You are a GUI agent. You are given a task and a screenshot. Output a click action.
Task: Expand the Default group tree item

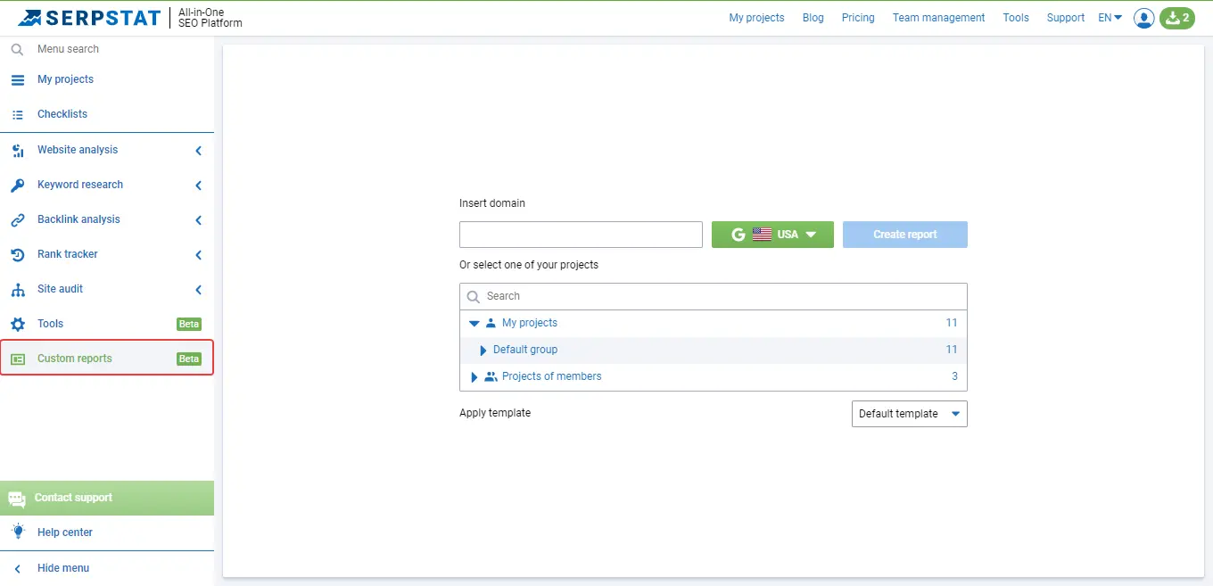point(482,350)
